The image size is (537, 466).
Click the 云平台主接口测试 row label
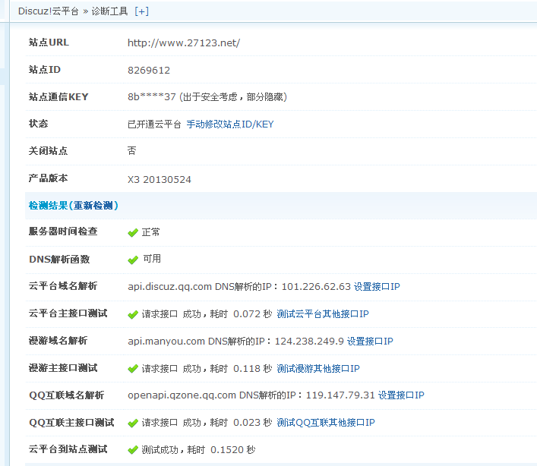coord(68,313)
